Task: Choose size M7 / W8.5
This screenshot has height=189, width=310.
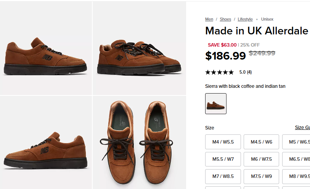Action: click(223, 176)
